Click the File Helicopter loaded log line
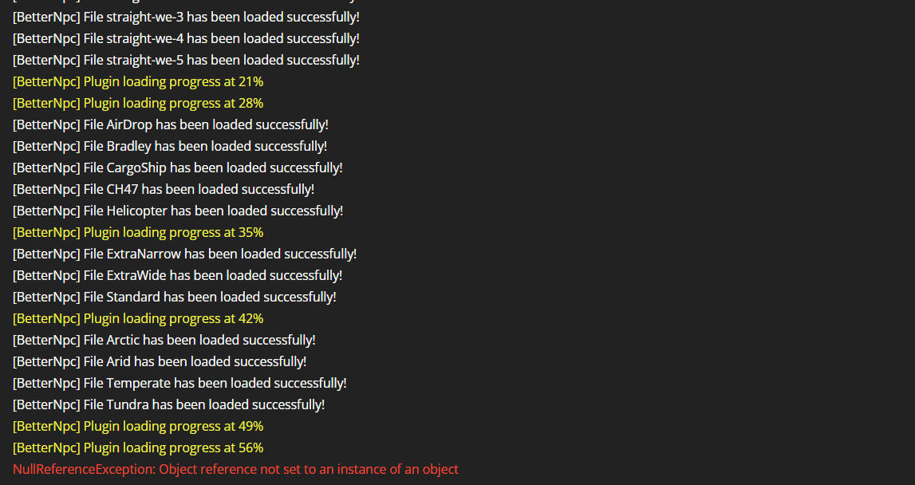Image resolution: width=915 pixels, height=485 pixels. pos(178,211)
